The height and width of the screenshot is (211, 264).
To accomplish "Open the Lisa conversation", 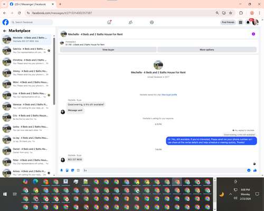I will click(x=26, y=95).
